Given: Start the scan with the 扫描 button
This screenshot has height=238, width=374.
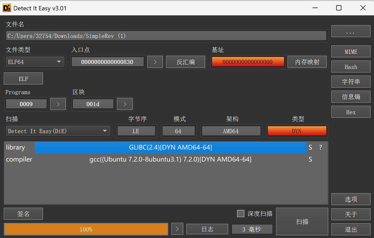Looking at the screenshot, I should point(302,222).
